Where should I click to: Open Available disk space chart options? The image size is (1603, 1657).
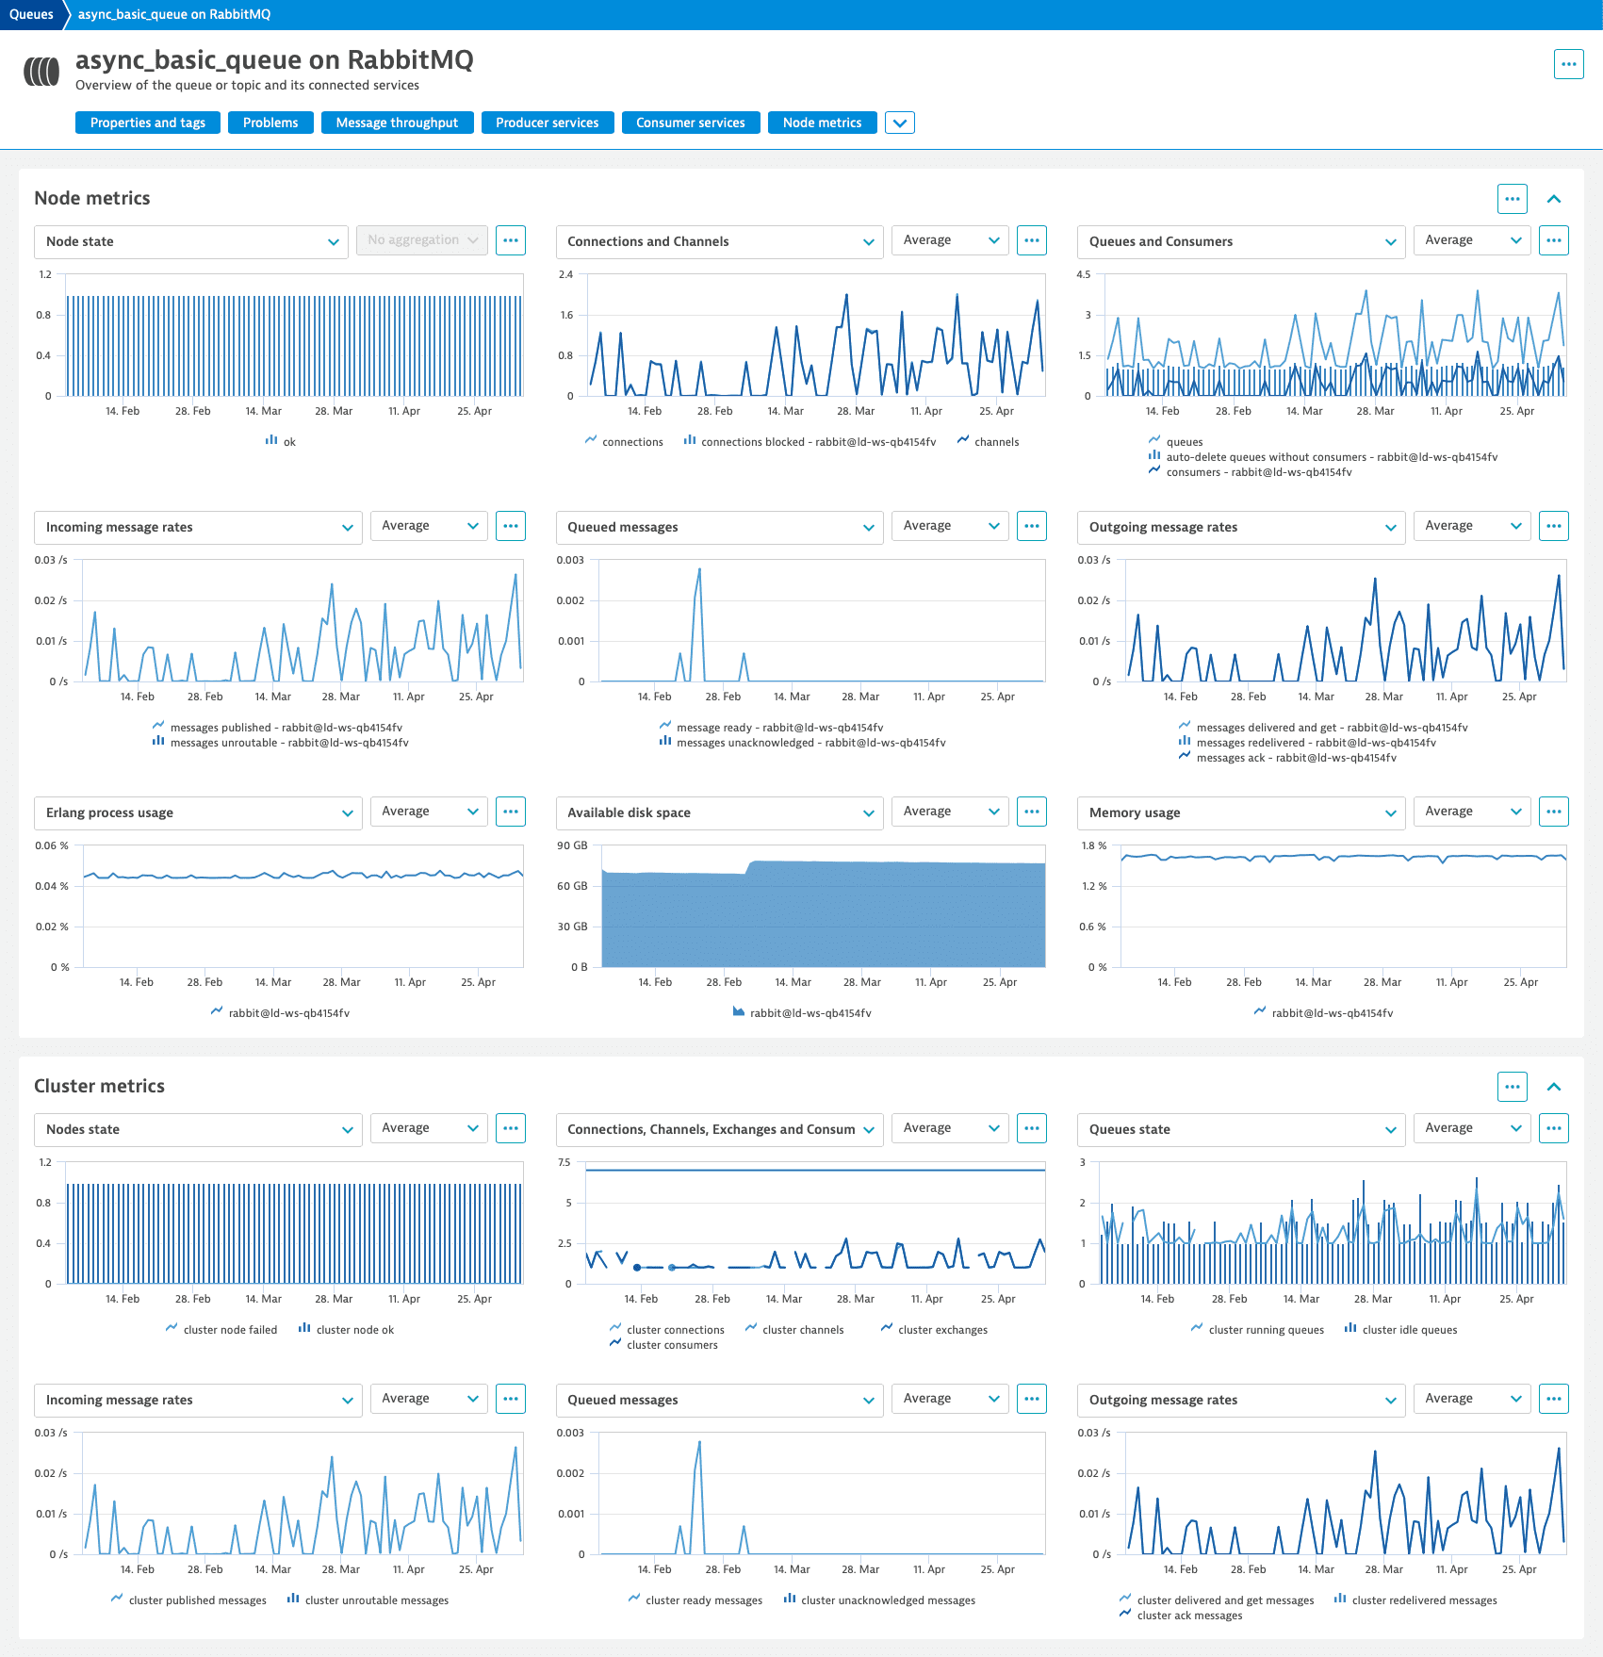pyautogui.click(x=1032, y=812)
